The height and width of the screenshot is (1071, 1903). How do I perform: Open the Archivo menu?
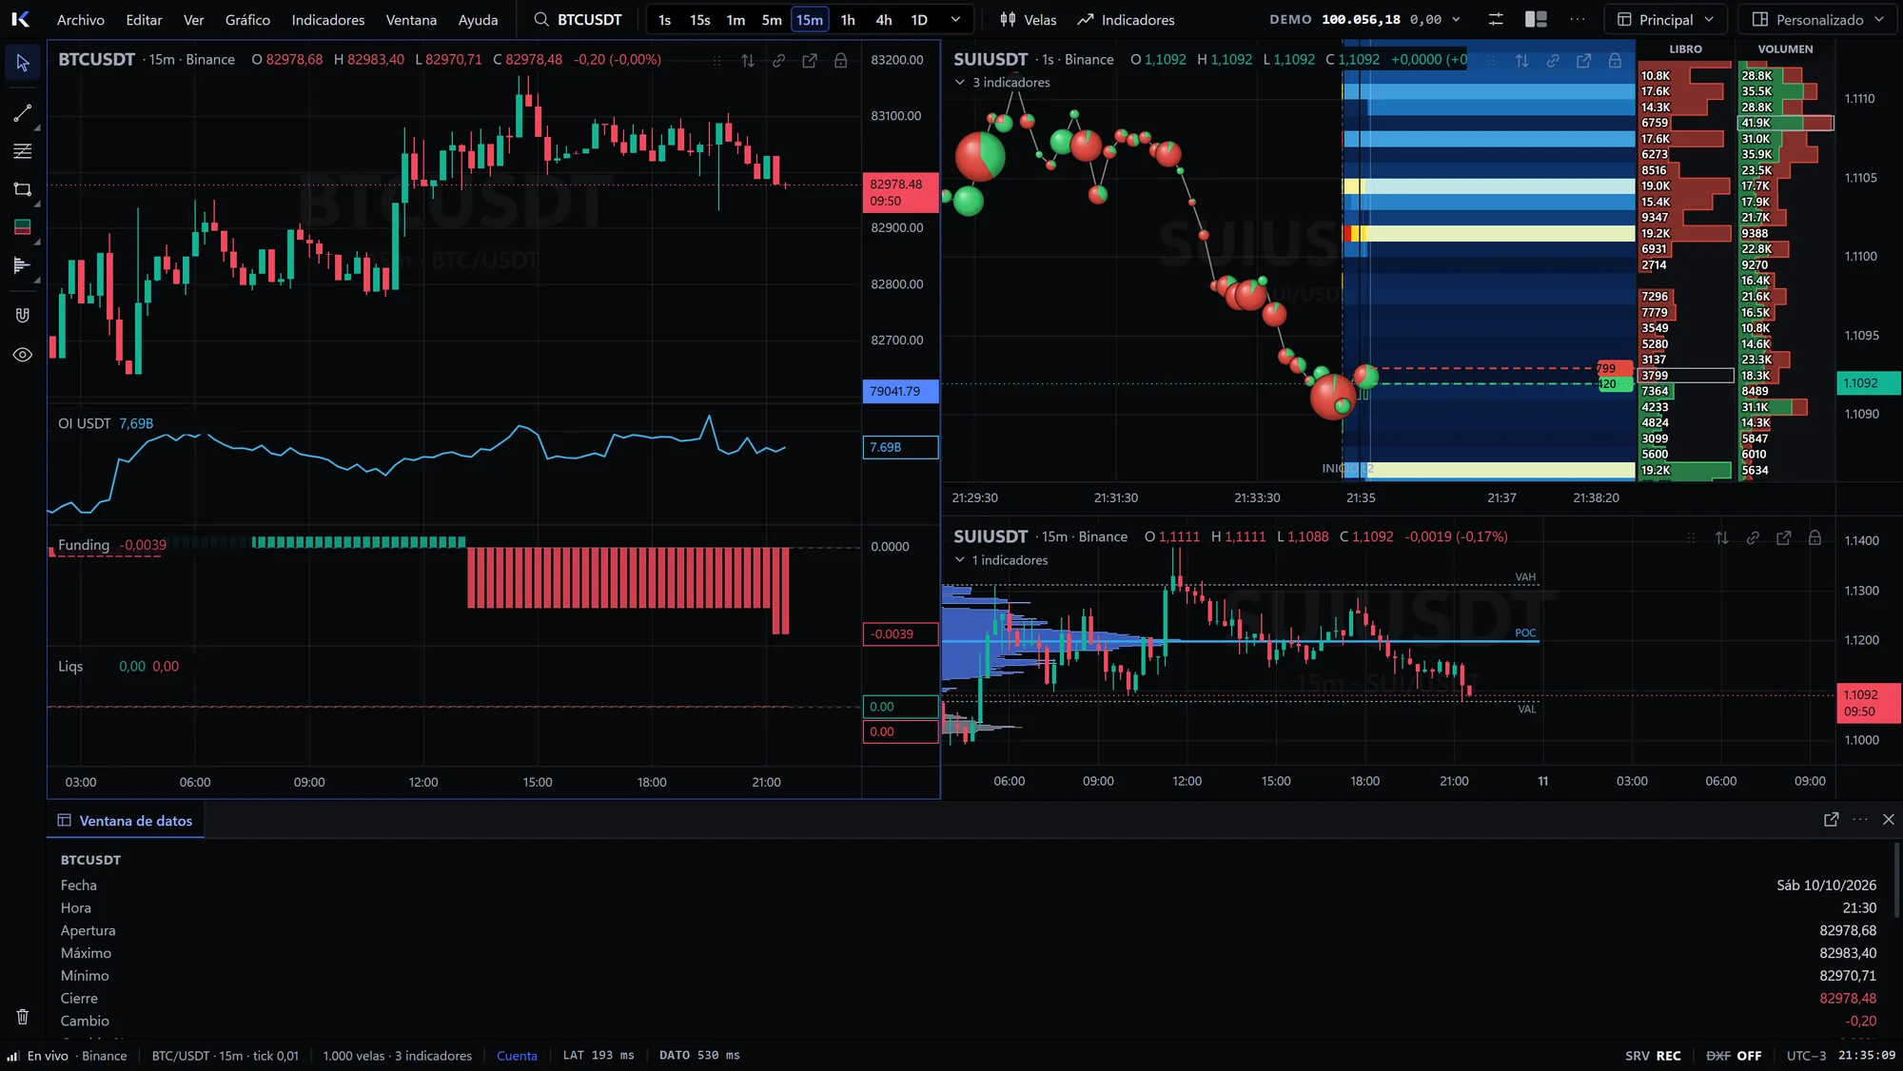point(81,19)
